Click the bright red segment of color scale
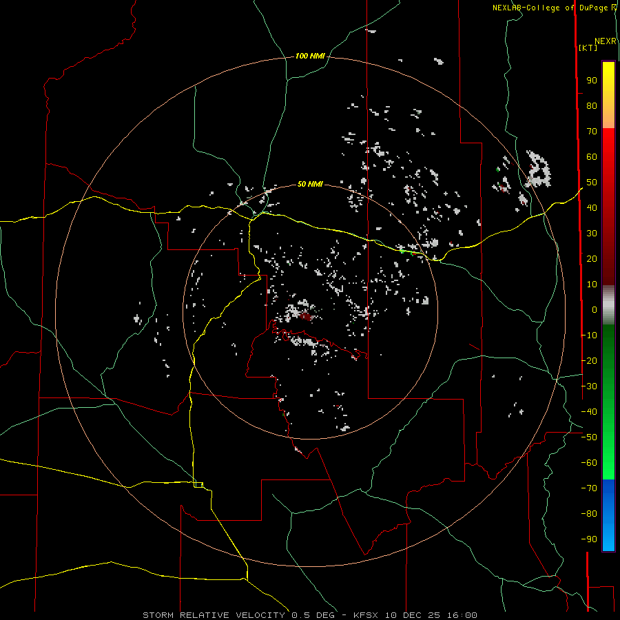 [x=608, y=146]
